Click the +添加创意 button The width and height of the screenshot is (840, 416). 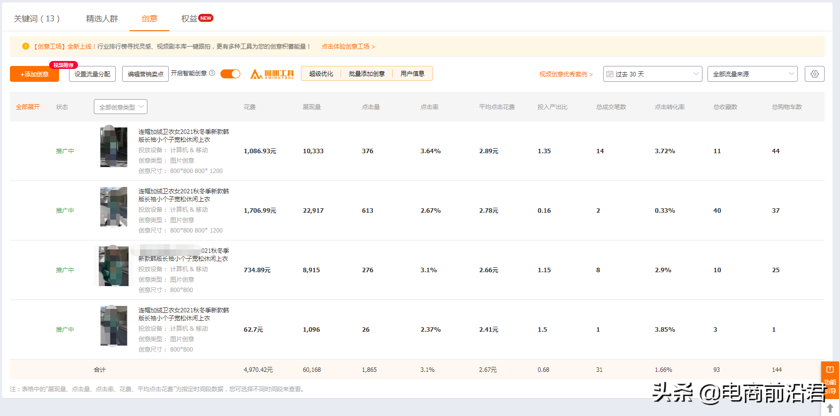point(34,74)
